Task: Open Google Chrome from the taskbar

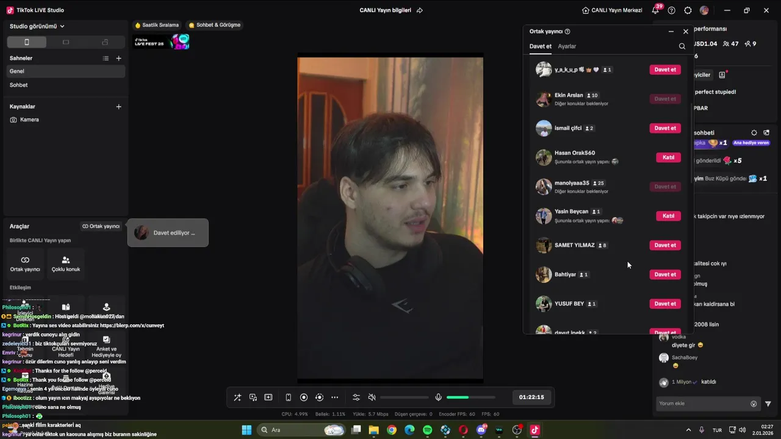Action: coord(392,430)
